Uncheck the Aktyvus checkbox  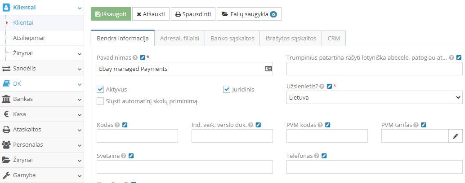pos(100,89)
